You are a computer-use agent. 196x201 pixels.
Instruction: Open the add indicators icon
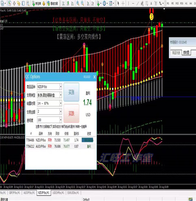[x=98, y=3]
